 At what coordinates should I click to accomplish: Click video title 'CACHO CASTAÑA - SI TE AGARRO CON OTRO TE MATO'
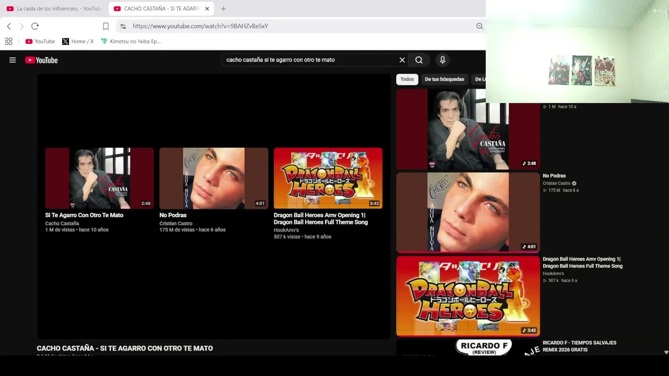pos(125,348)
